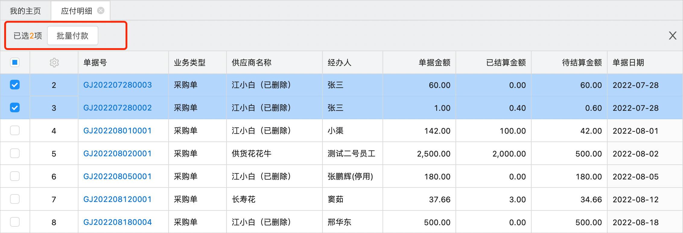The width and height of the screenshot is (683, 233).
Task: Toggle the select-all header checkbox
Action: click(15, 62)
